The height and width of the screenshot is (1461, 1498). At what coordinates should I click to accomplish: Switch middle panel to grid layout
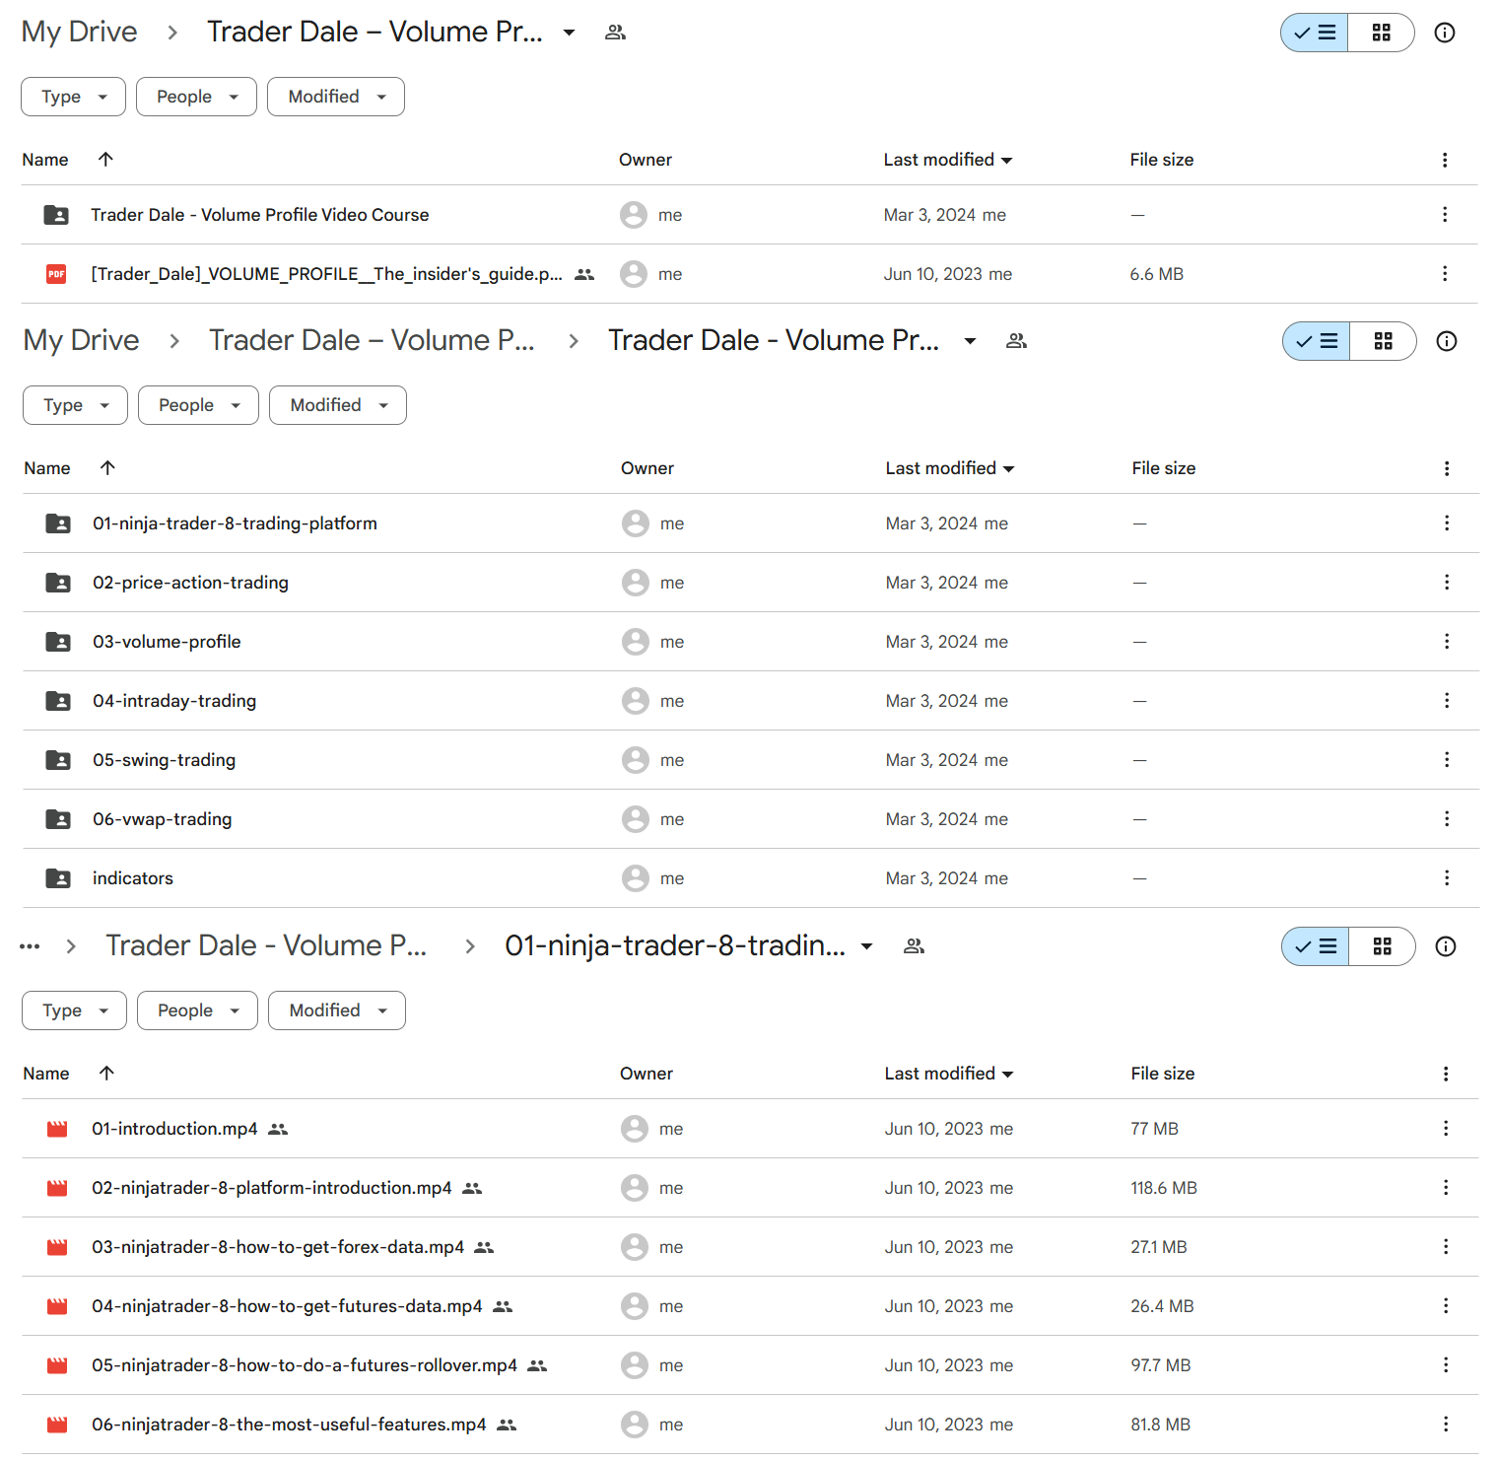point(1384,341)
